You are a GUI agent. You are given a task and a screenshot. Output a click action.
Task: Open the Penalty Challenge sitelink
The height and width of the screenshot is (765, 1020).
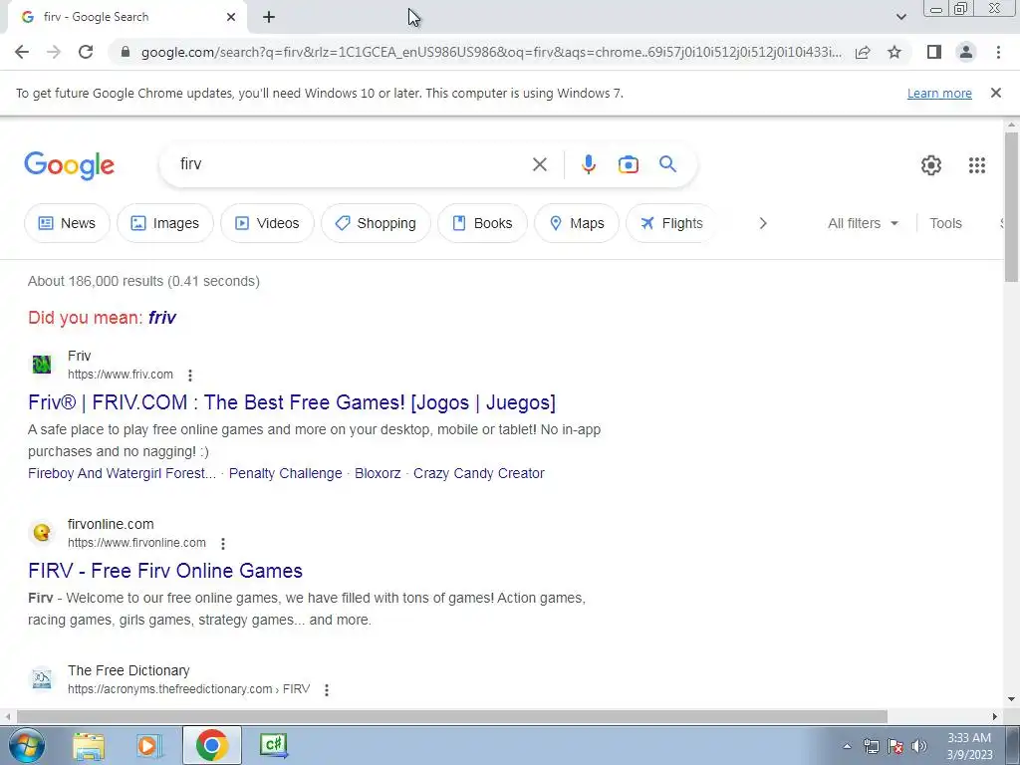[285, 473]
